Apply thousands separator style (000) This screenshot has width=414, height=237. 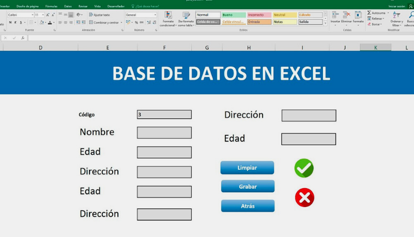click(x=142, y=23)
